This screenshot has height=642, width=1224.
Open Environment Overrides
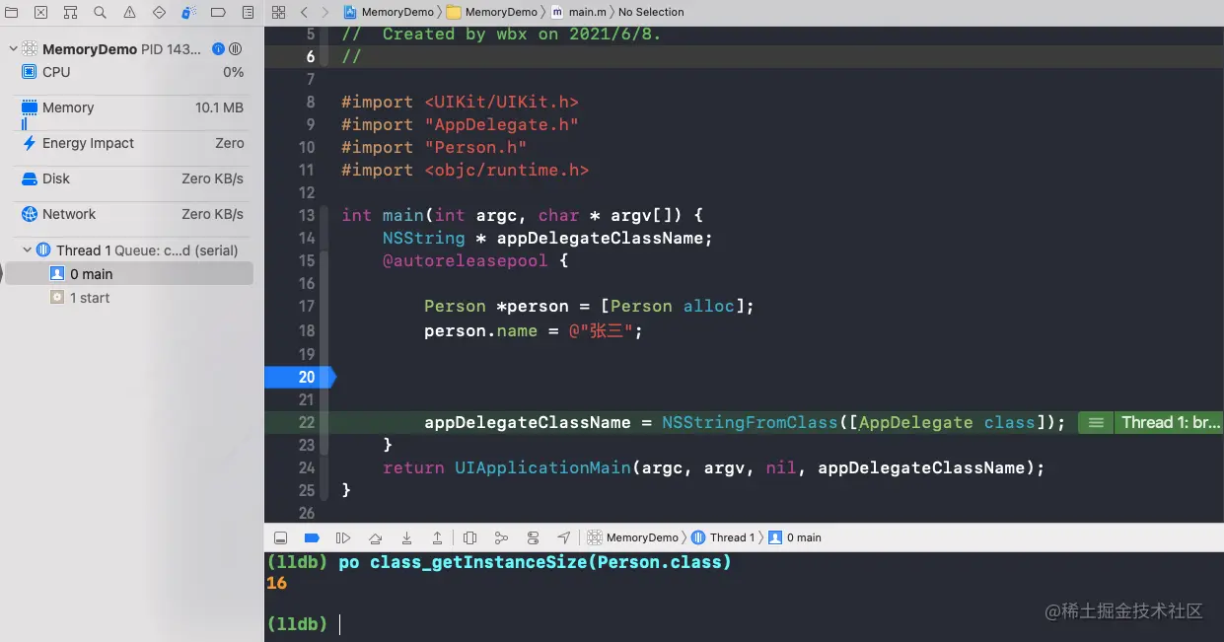pyautogui.click(x=533, y=537)
